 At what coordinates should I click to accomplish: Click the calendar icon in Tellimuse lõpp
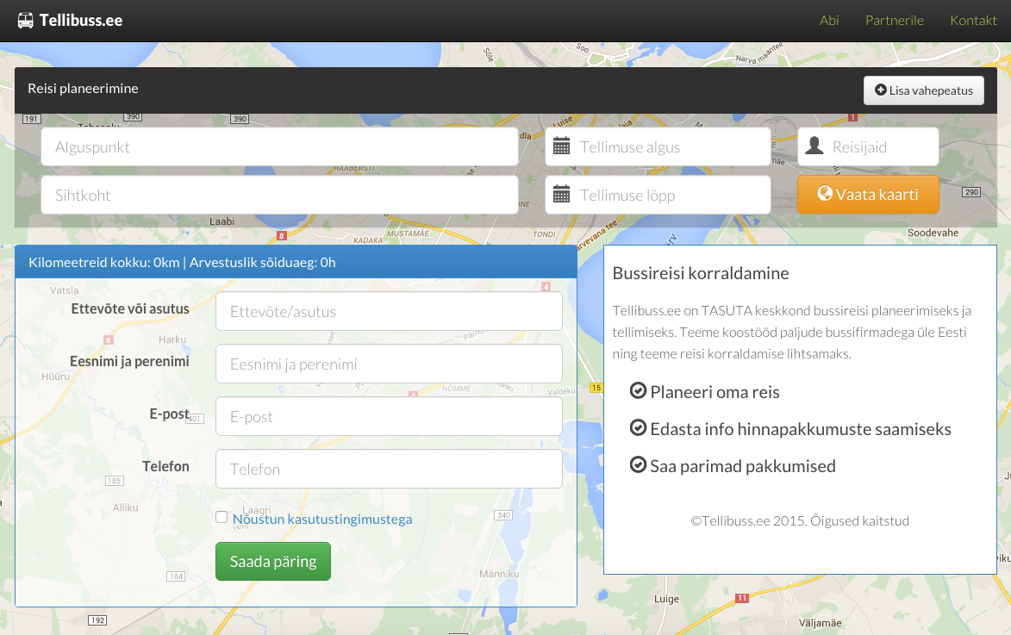click(562, 194)
